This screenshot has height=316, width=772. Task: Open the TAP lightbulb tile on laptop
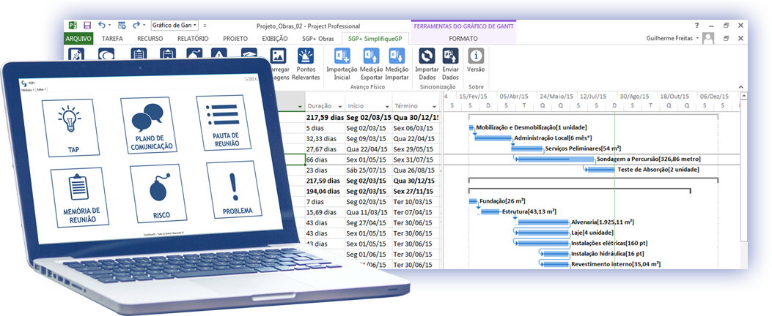70,128
